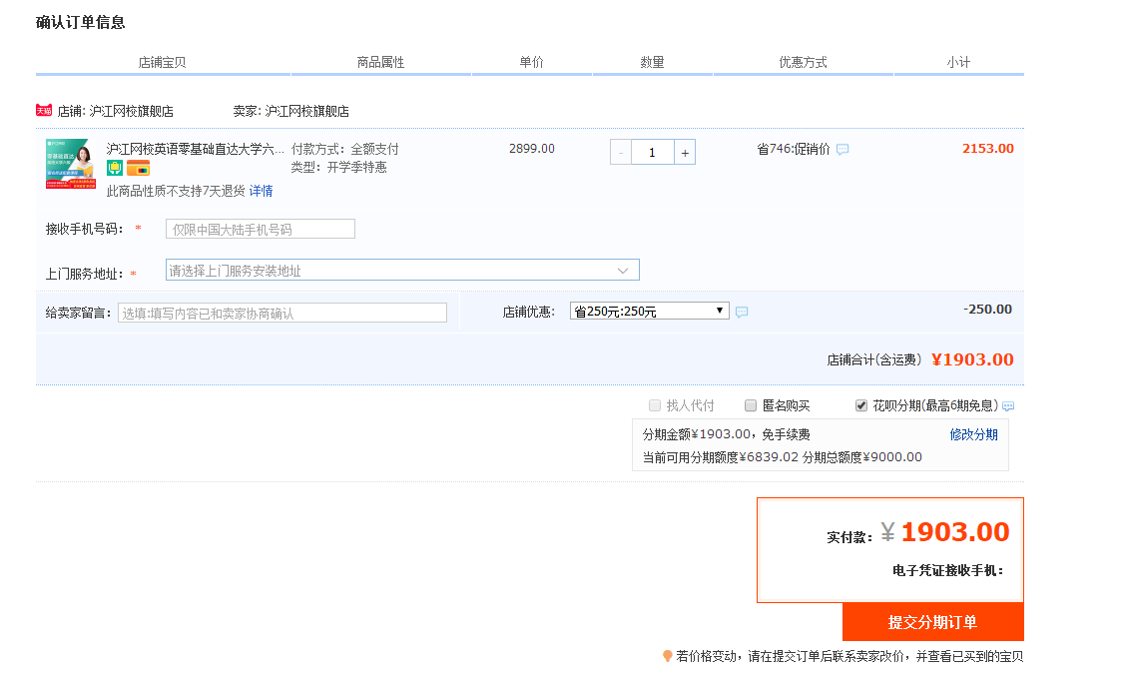Screen dimensions: 1123x682
Task: Uncheck the 花呗分期 installment checkbox
Action: click(861, 405)
